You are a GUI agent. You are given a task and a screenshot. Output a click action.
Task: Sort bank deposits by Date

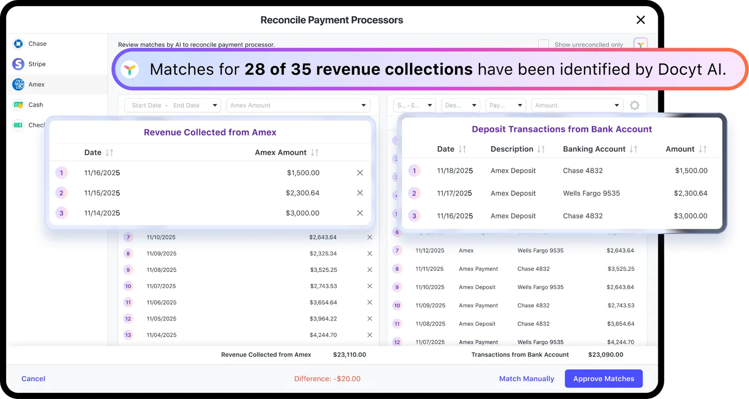coord(463,149)
